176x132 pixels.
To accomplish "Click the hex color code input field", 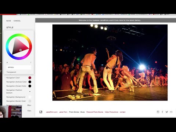I will click(x=19, y=67).
